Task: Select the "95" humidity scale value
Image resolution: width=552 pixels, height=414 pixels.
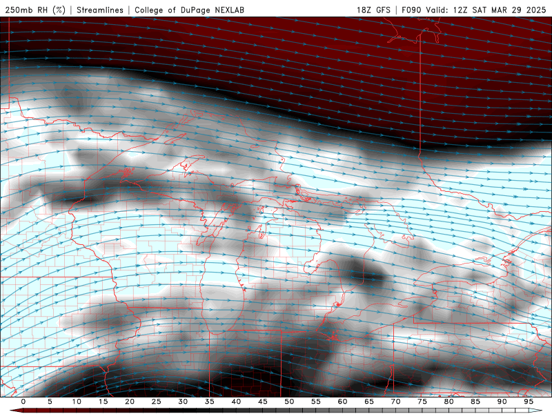Action: pyautogui.click(x=529, y=402)
